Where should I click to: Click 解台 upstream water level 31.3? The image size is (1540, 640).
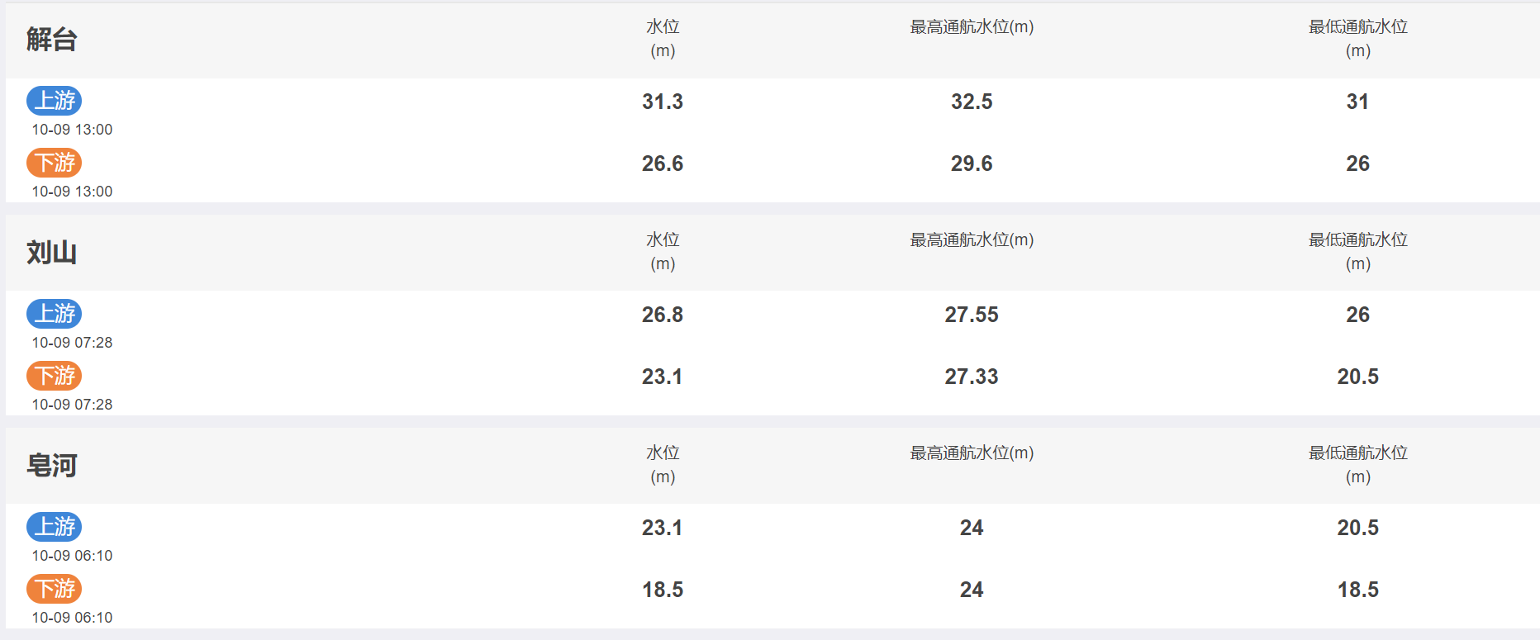coord(663,102)
